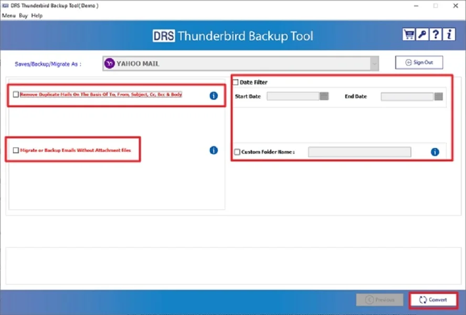Open the shopping cart purchase icon

(x=409, y=34)
